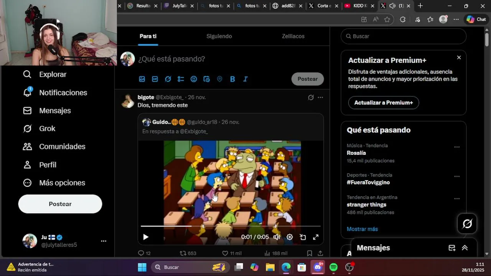The width and height of the screenshot is (491, 276).
Task: Open @guido_ar18 quoted post author
Action: click(202, 122)
